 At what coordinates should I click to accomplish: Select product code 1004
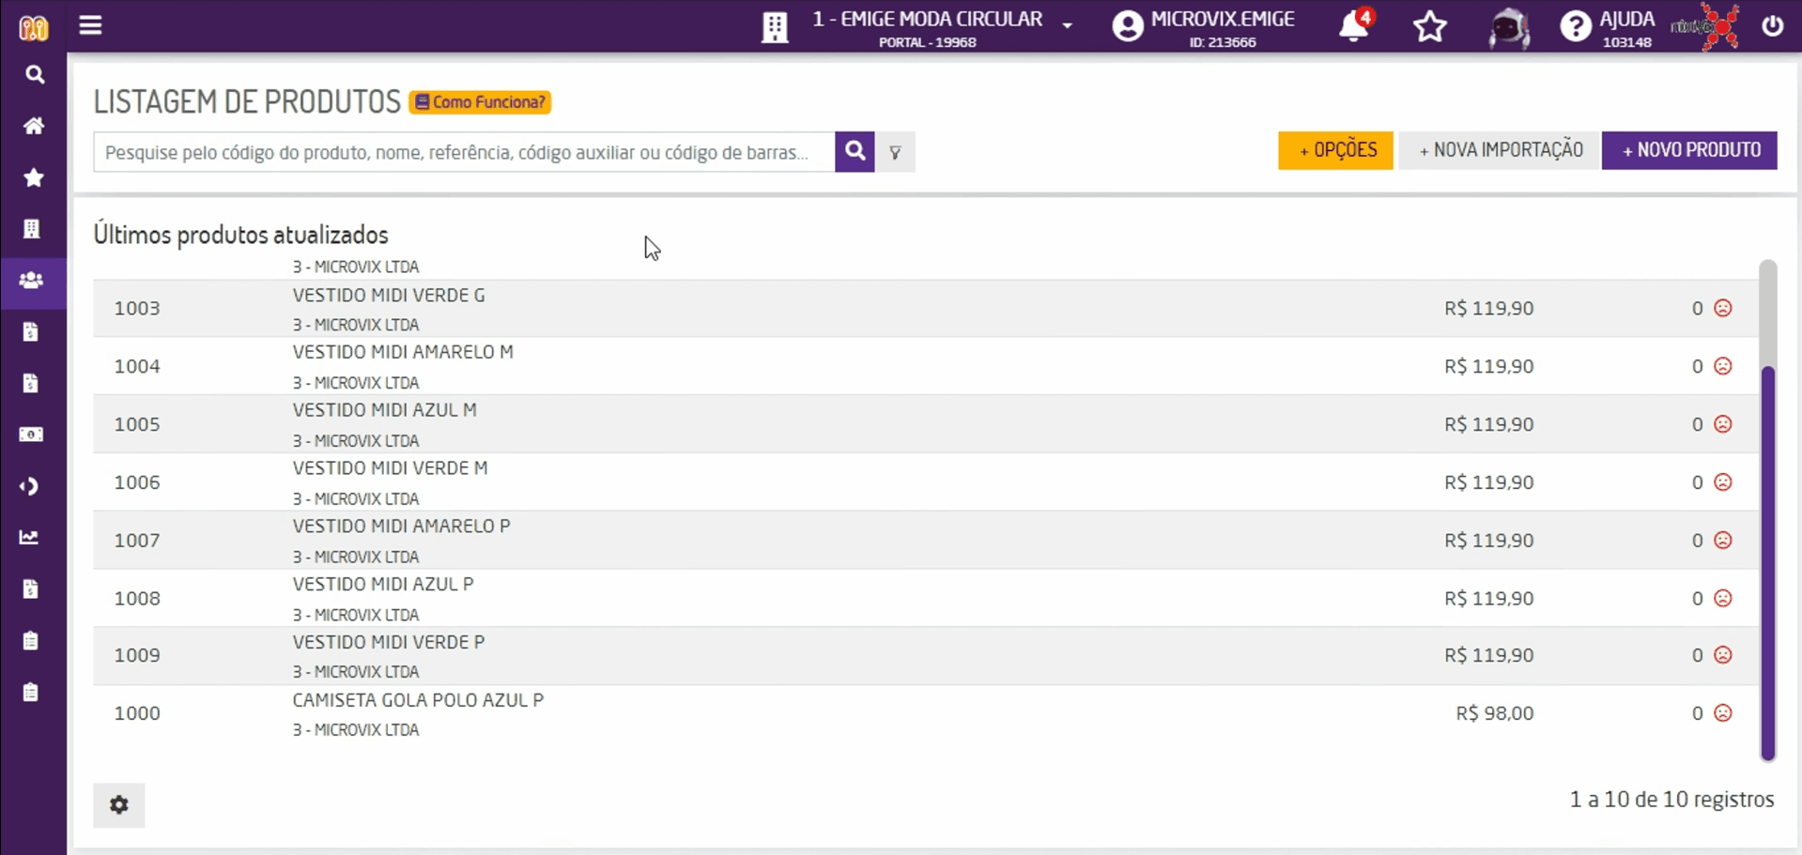point(137,367)
